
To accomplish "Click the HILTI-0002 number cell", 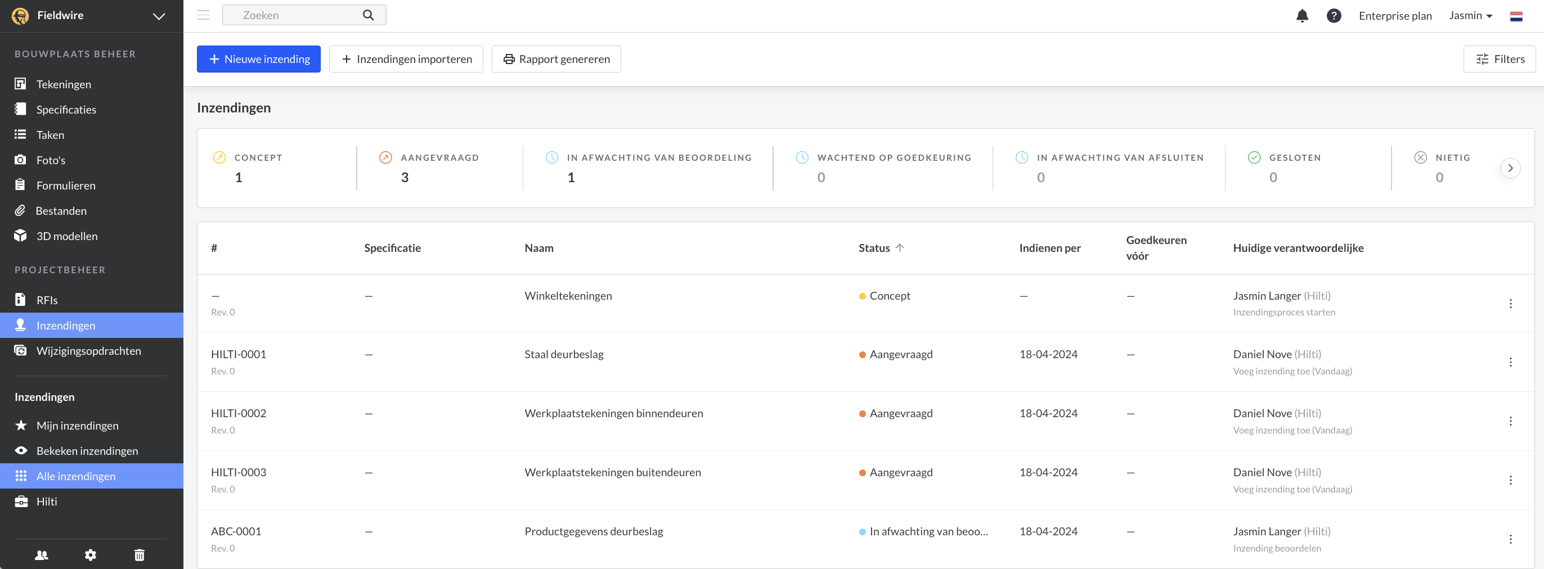I will [239, 413].
